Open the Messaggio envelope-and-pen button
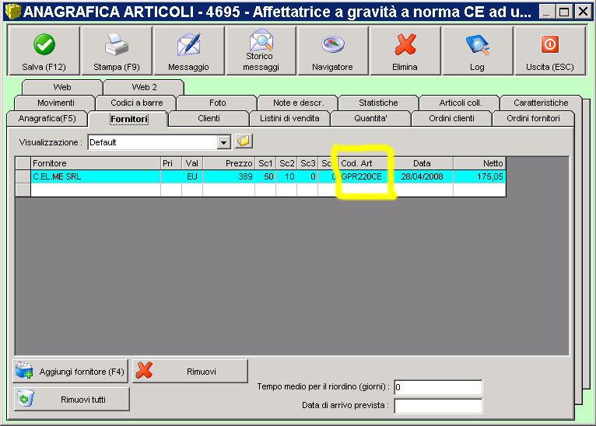The image size is (596, 426). [x=188, y=51]
